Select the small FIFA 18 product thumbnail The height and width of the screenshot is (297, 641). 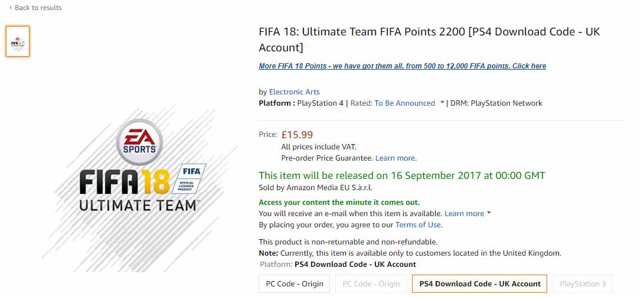tap(18, 41)
